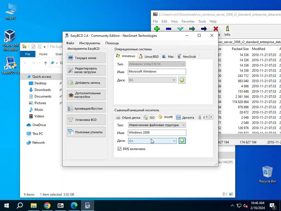Click the Move arrow icon in 7-Zip
Viewport: 281px width, 211px height.
pyautogui.click(x=204, y=29)
